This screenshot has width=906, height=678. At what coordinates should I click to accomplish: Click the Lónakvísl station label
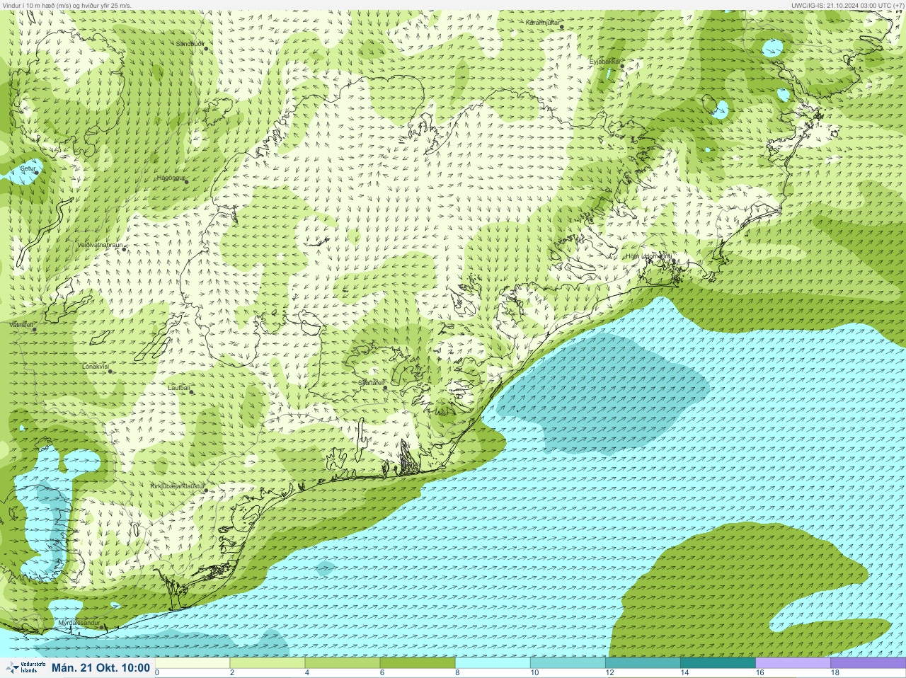pyautogui.click(x=96, y=367)
